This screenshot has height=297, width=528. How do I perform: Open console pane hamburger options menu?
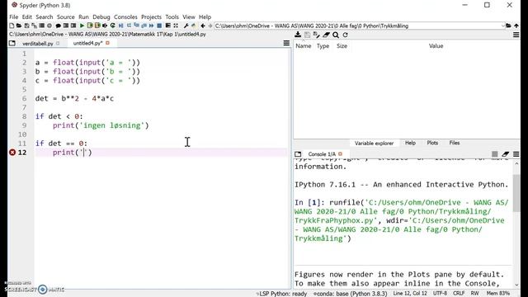516,154
